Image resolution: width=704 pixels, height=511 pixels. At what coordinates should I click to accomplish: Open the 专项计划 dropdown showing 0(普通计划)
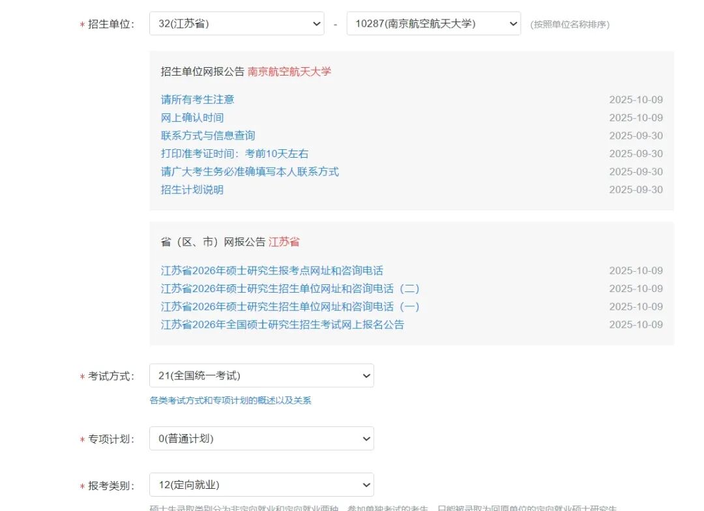(261, 439)
